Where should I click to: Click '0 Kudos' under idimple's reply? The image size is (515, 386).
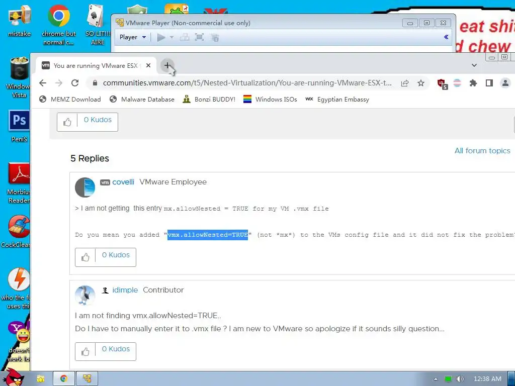(116, 349)
